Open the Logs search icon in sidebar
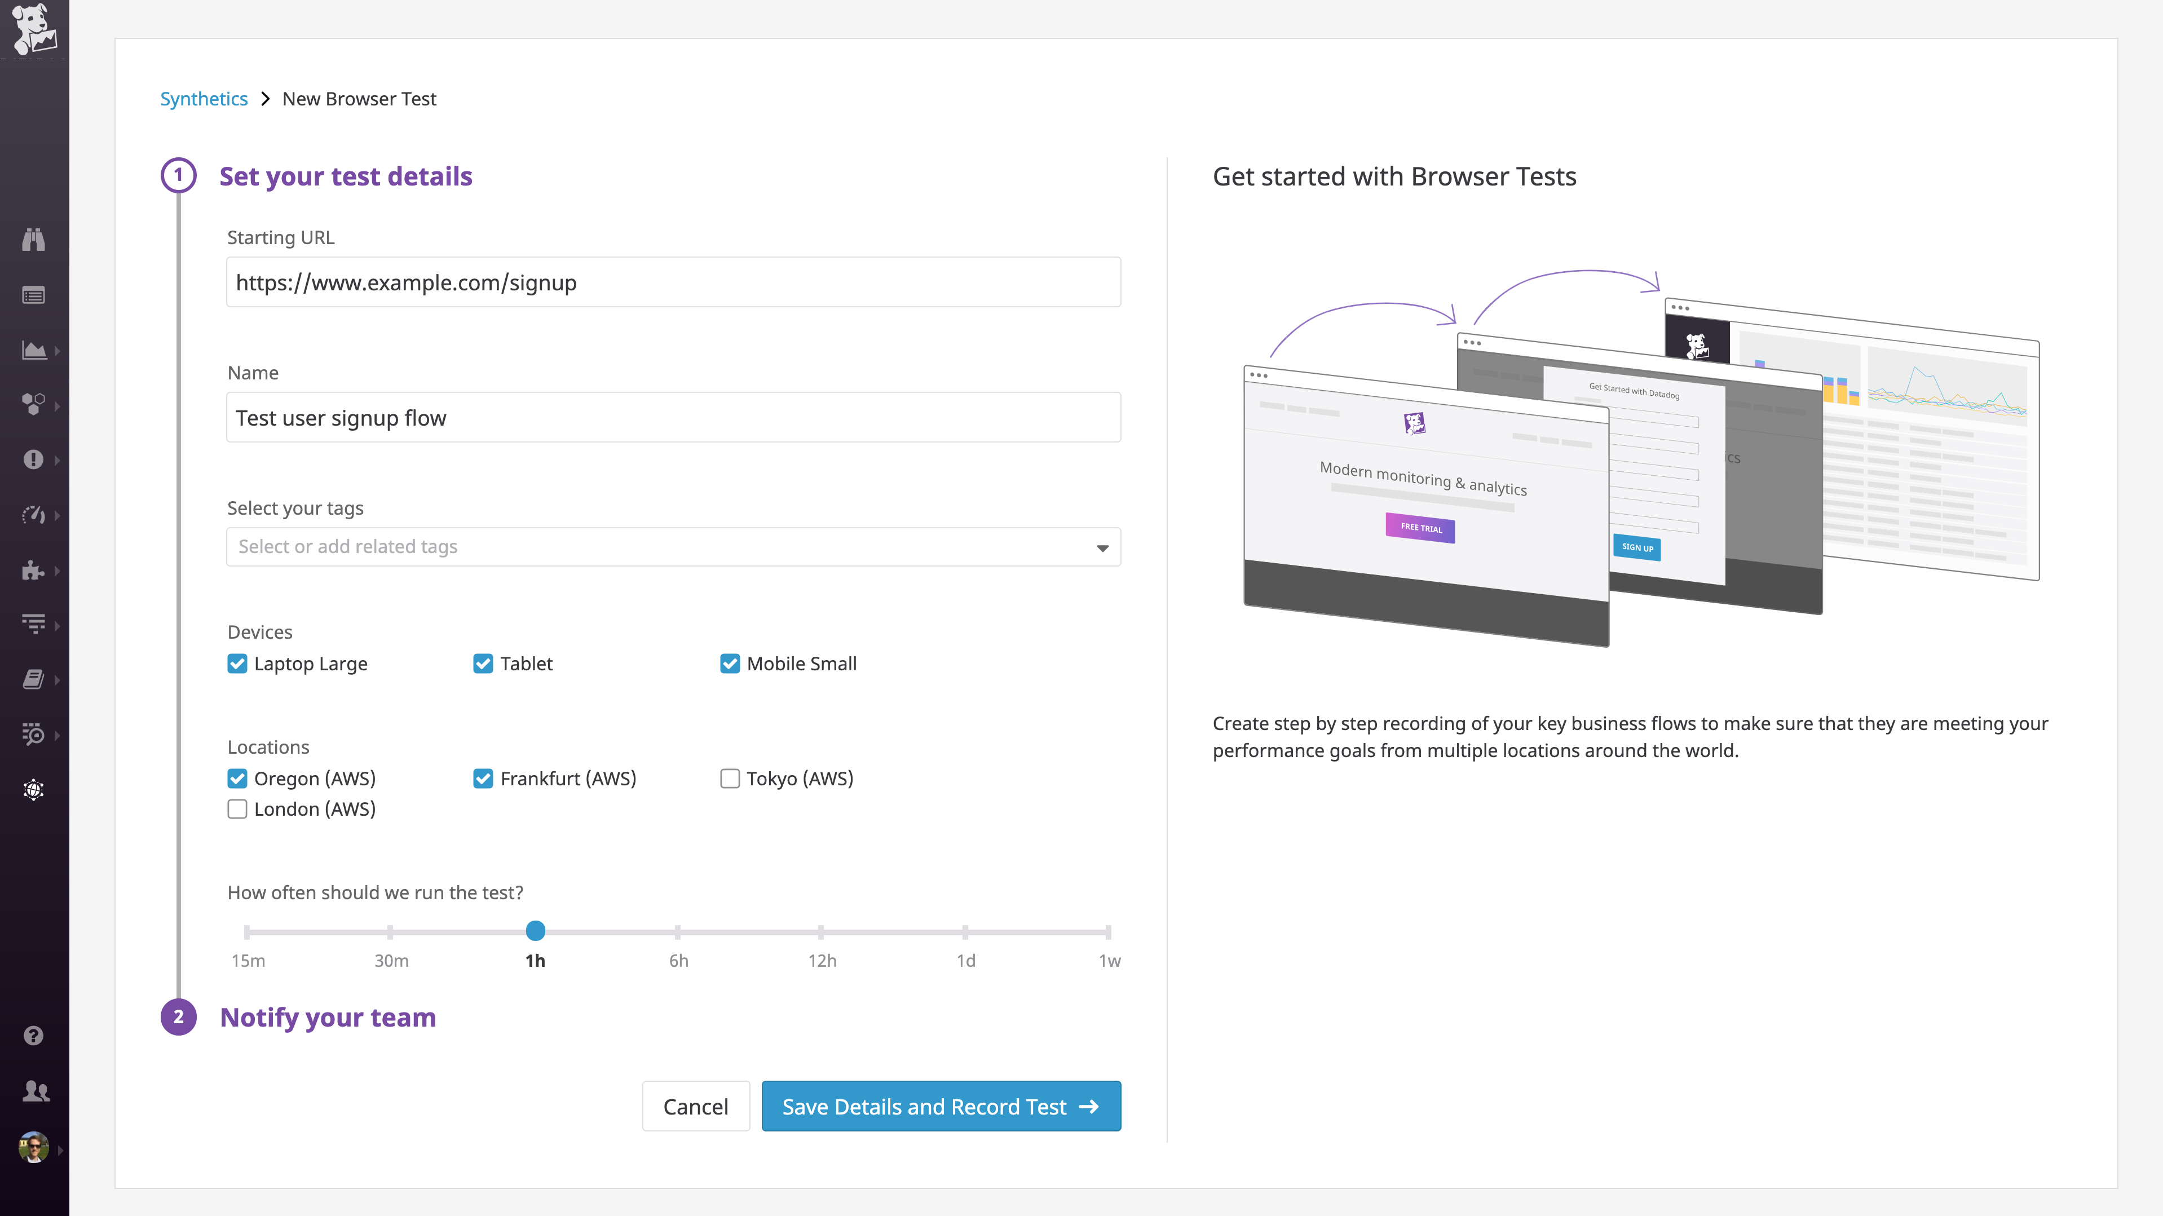The image size is (2163, 1216). coord(34,735)
